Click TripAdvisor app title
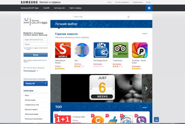Screen dimensions: 185x124 (118, 61)
